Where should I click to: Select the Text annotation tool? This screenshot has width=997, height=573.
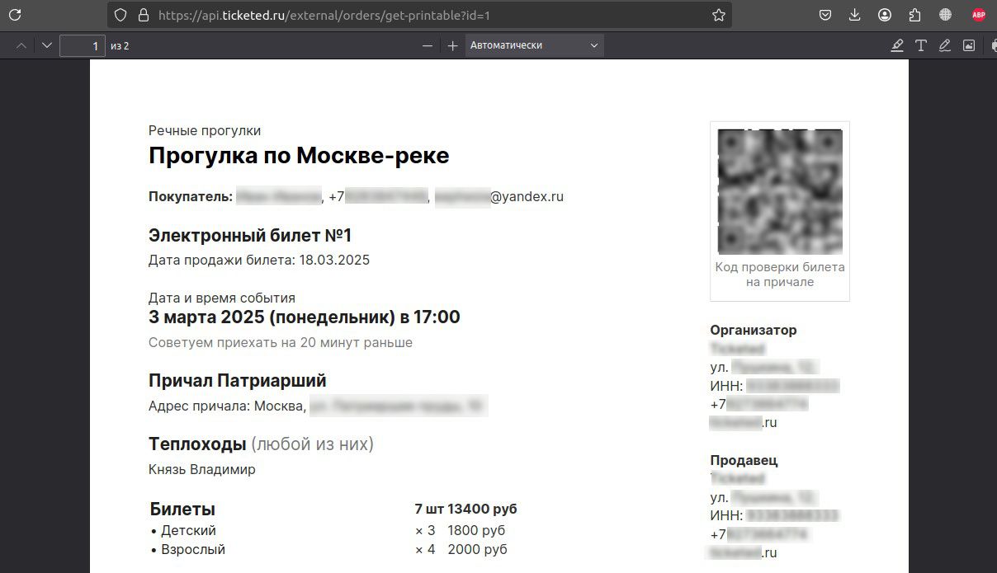click(x=921, y=45)
